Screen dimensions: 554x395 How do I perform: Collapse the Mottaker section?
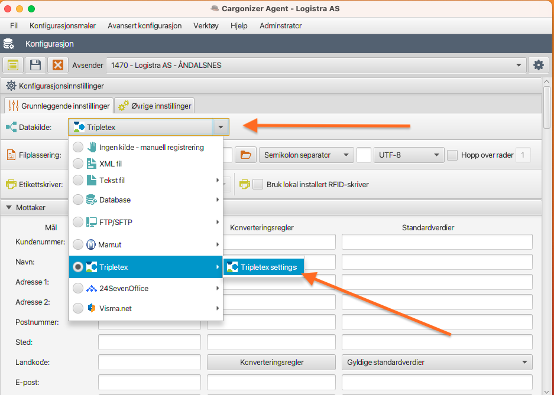(x=9, y=207)
